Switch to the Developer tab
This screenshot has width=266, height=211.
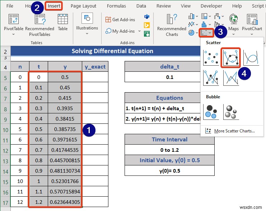(x=211, y=6)
